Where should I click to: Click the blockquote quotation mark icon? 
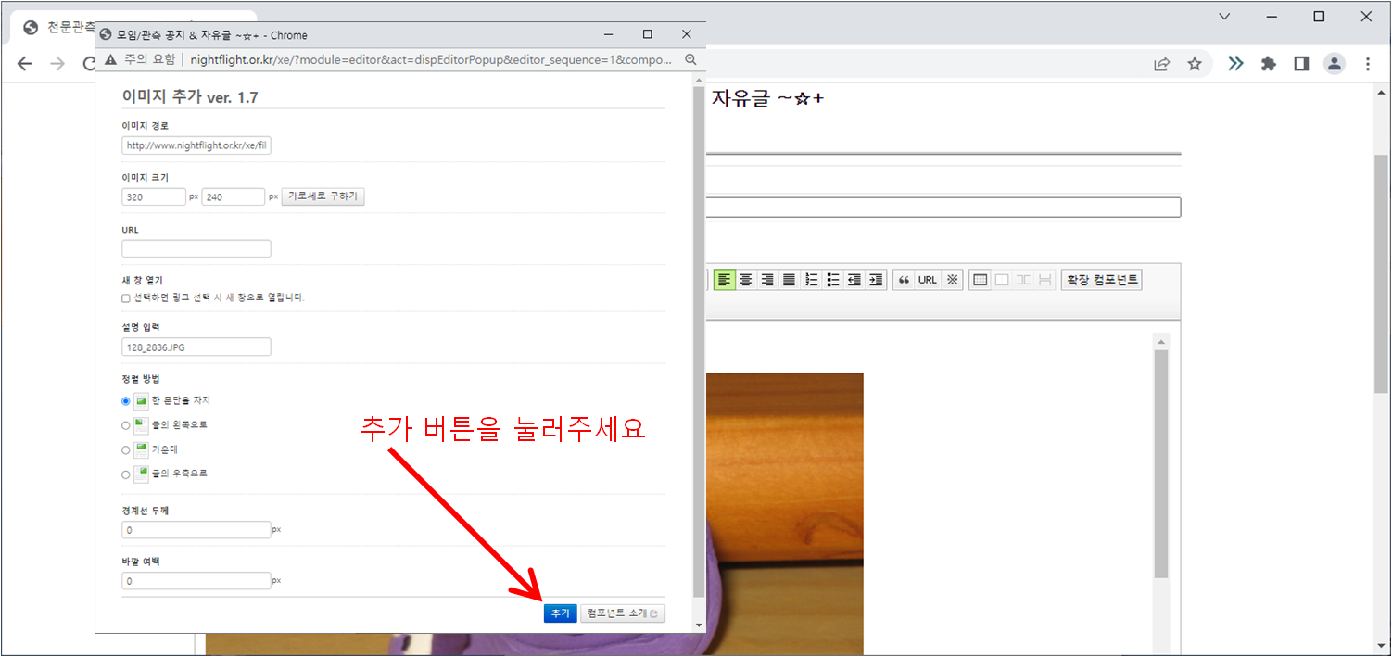(x=904, y=280)
